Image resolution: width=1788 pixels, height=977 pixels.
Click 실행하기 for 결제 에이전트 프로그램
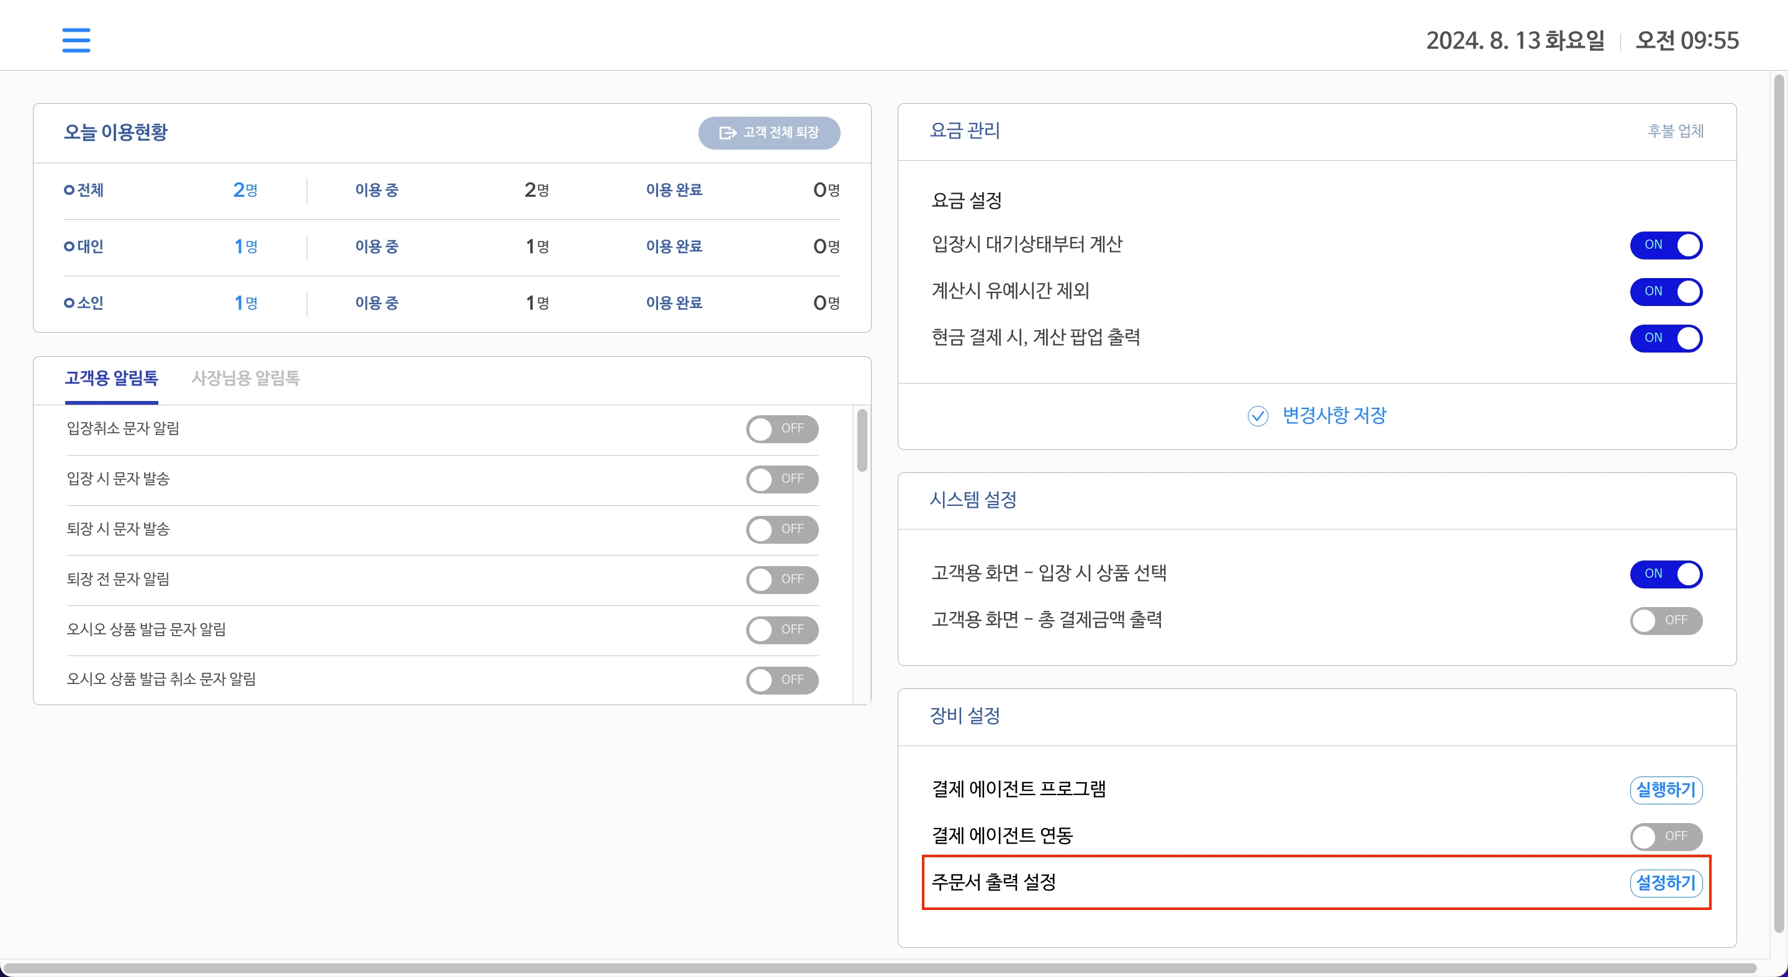(x=1666, y=790)
